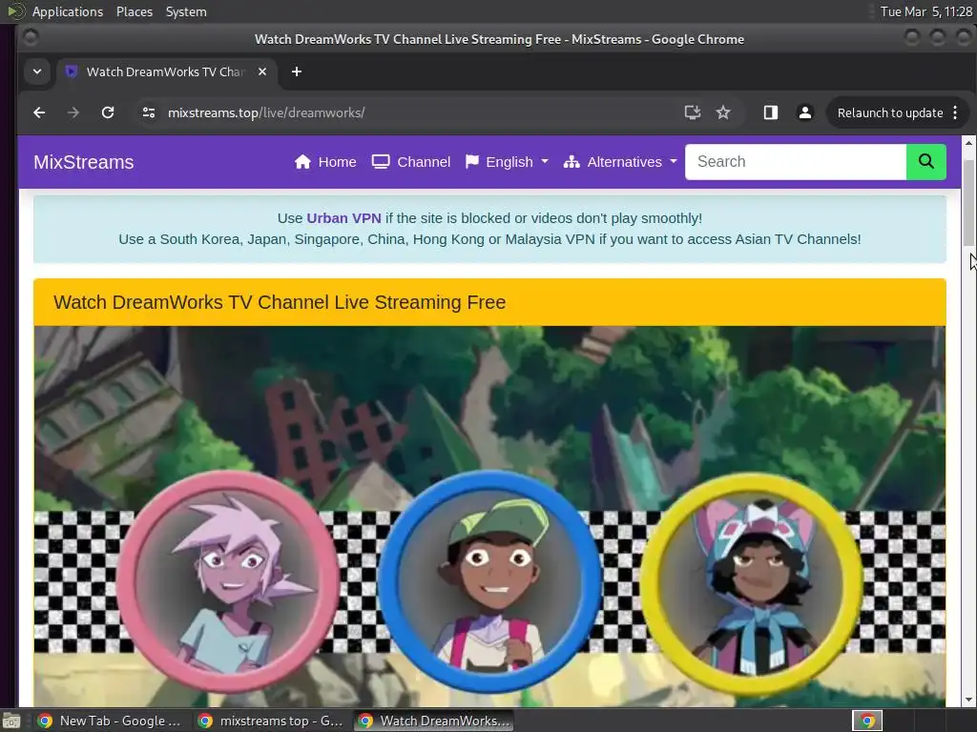Click the scrollbar up arrow
This screenshot has width=977, height=732.
(969, 143)
